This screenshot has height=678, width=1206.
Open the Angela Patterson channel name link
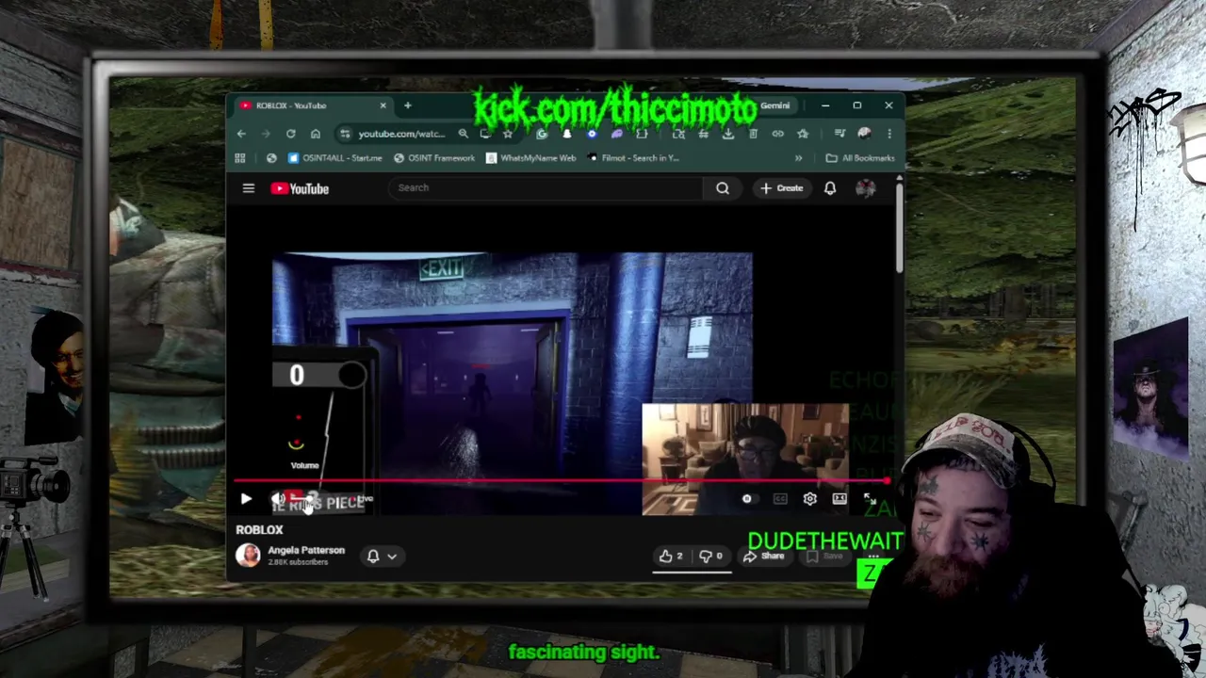pos(306,550)
